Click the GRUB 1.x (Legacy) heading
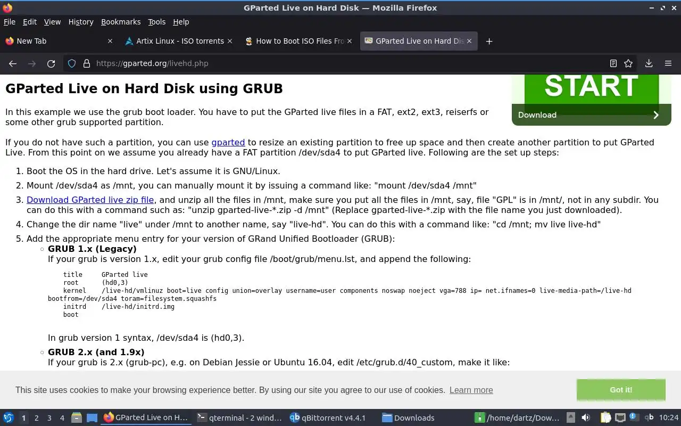The height and width of the screenshot is (426, 681). (x=92, y=249)
